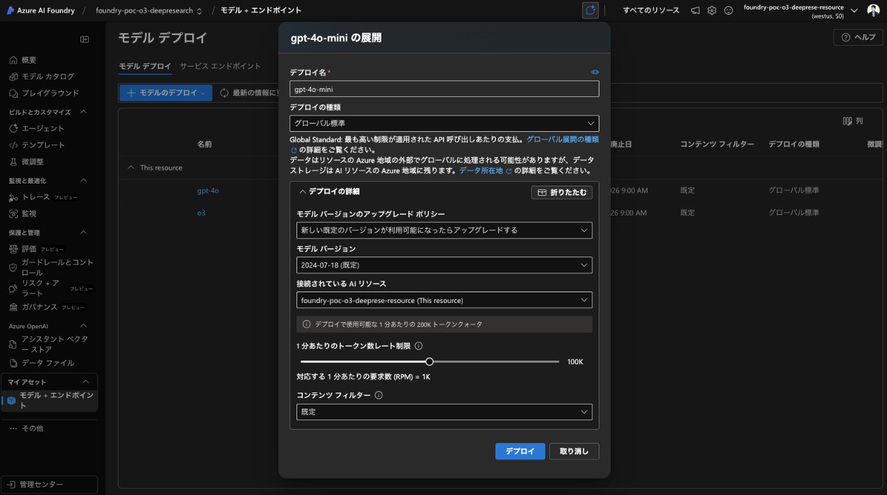Screen dimensions: 887x495
Task: Open the リスク + アラート icon
Action: pyautogui.click(x=13, y=288)
